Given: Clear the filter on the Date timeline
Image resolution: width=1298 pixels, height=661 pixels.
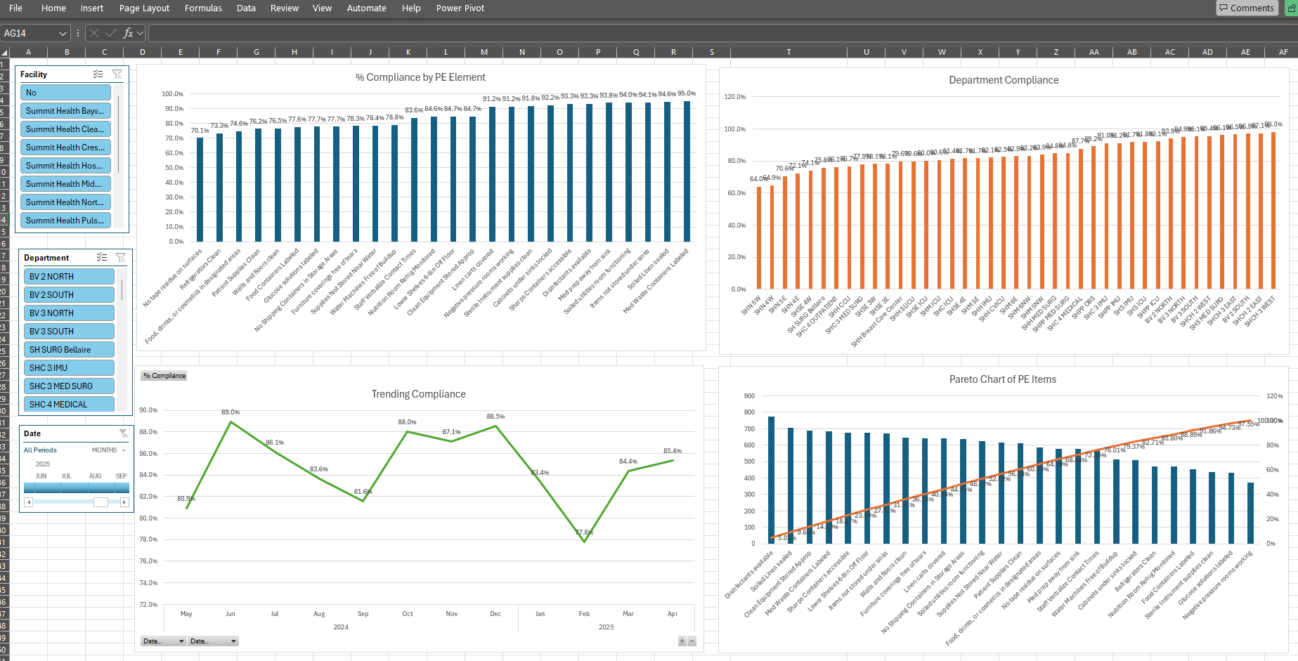Looking at the screenshot, I should [x=124, y=433].
